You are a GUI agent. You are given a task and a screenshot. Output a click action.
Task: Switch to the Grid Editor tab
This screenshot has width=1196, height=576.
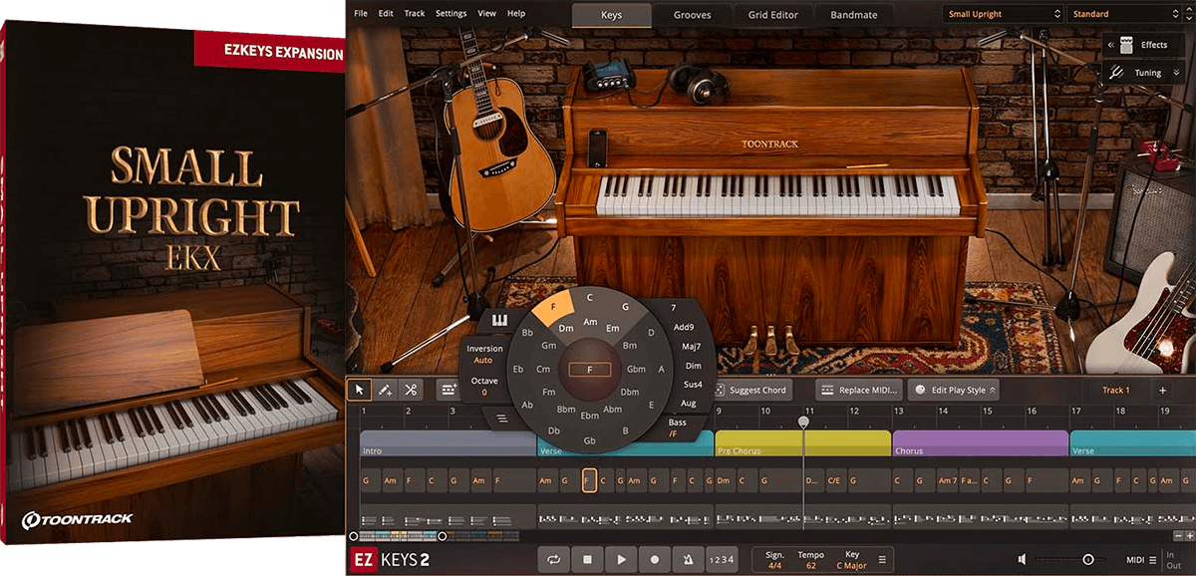773,15
